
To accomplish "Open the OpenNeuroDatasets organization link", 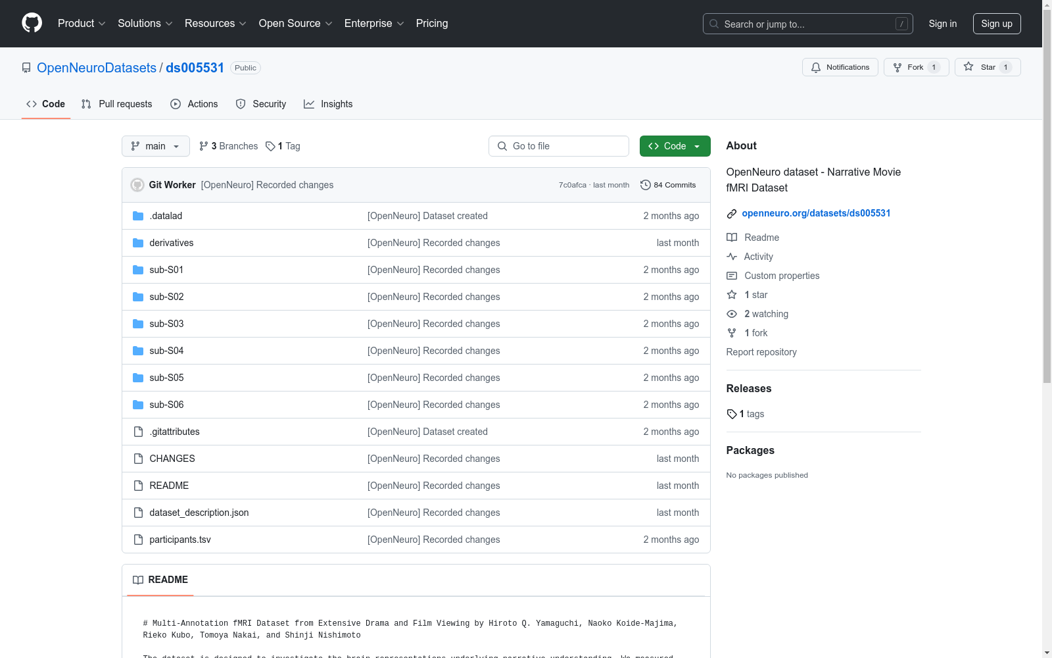I will [97, 68].
